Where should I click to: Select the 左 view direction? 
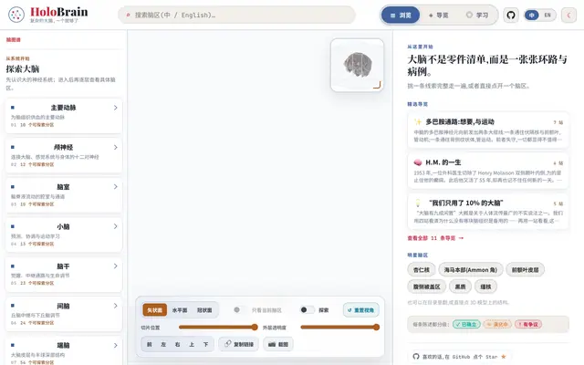coord(163,344)
